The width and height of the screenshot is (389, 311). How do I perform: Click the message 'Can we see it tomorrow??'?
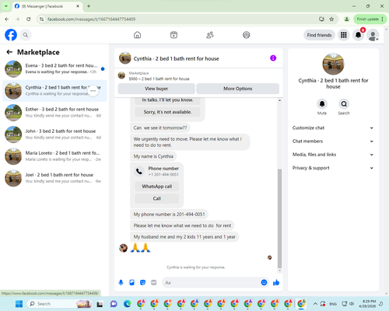(x=160, y=128)
